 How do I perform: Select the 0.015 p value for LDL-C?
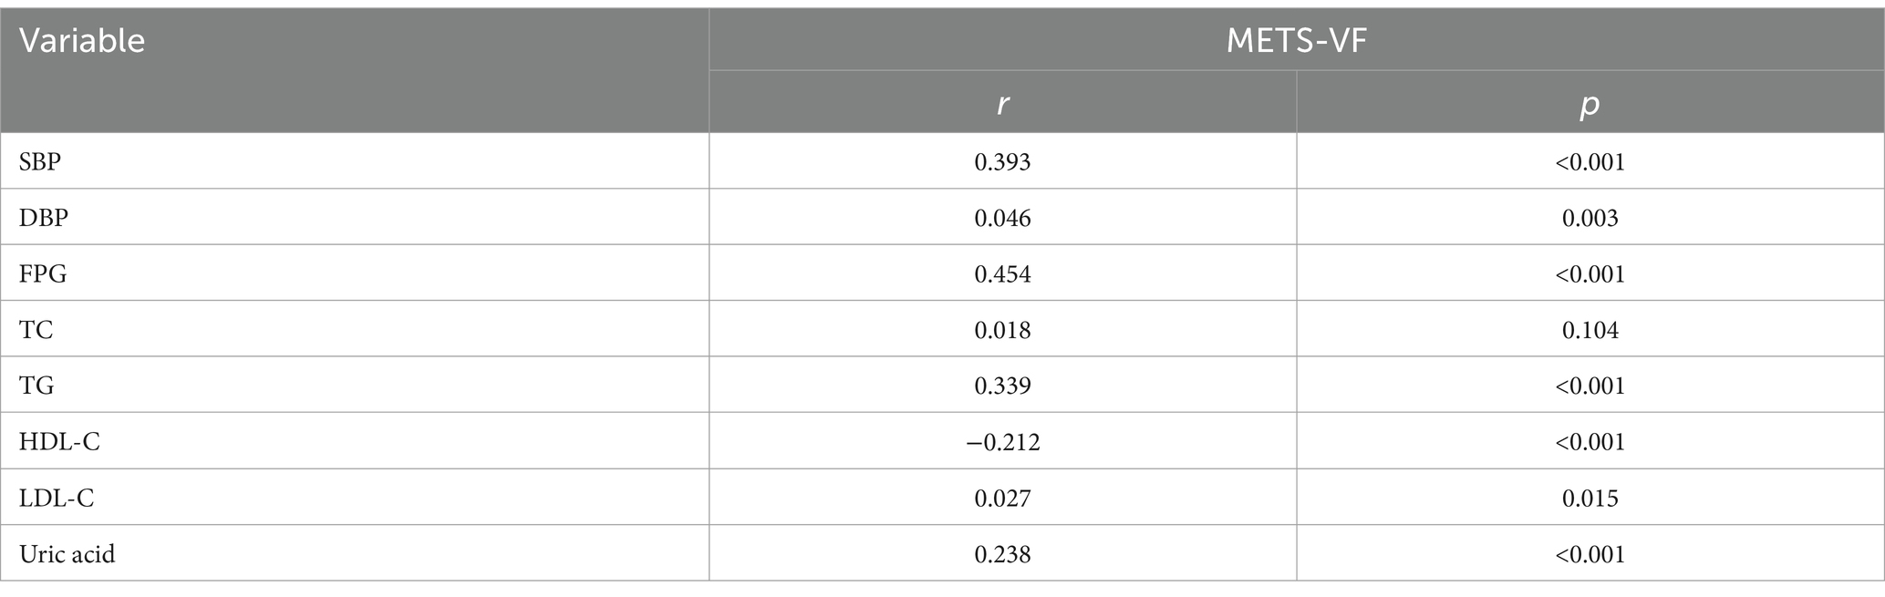1590,498
